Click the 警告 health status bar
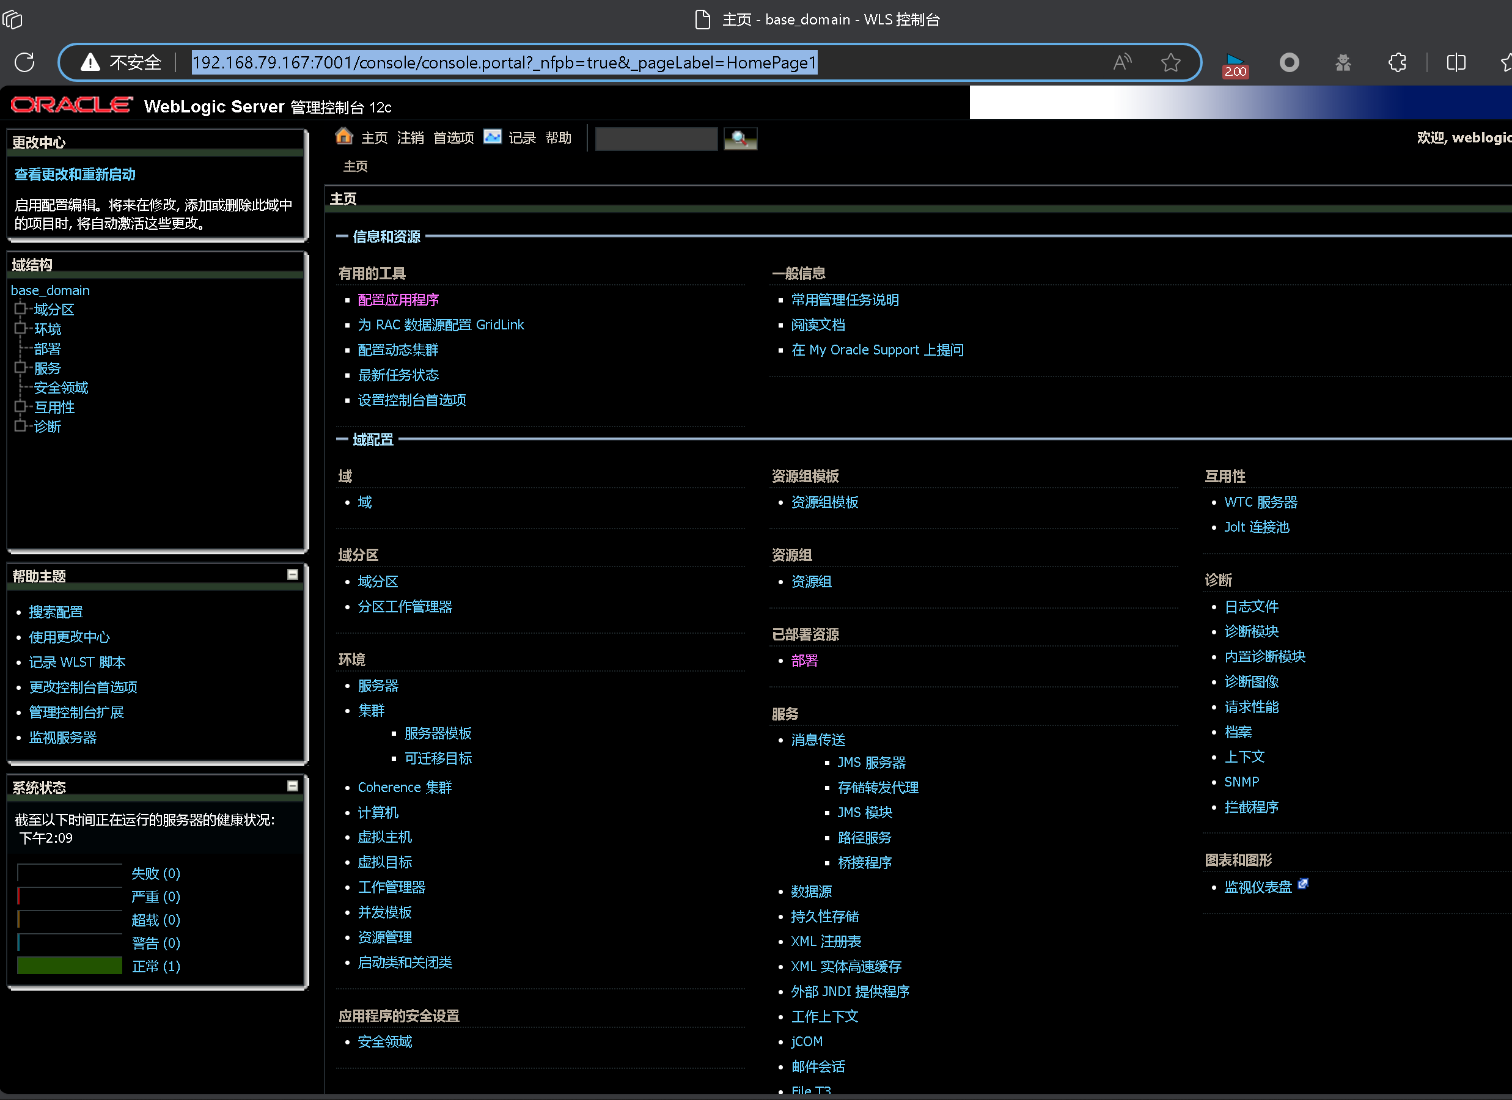 tap(69, 942)
